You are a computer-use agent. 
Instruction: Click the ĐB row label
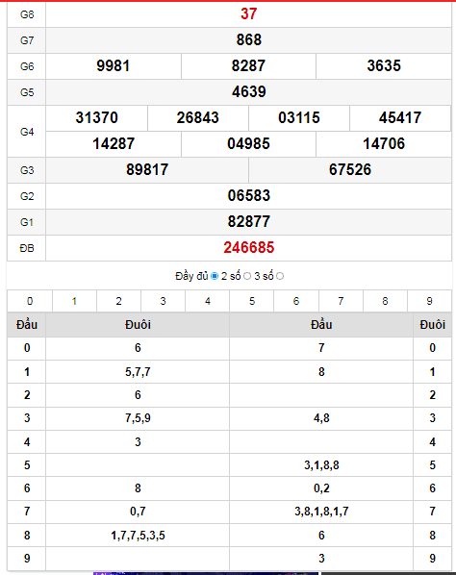pos(27,248)
